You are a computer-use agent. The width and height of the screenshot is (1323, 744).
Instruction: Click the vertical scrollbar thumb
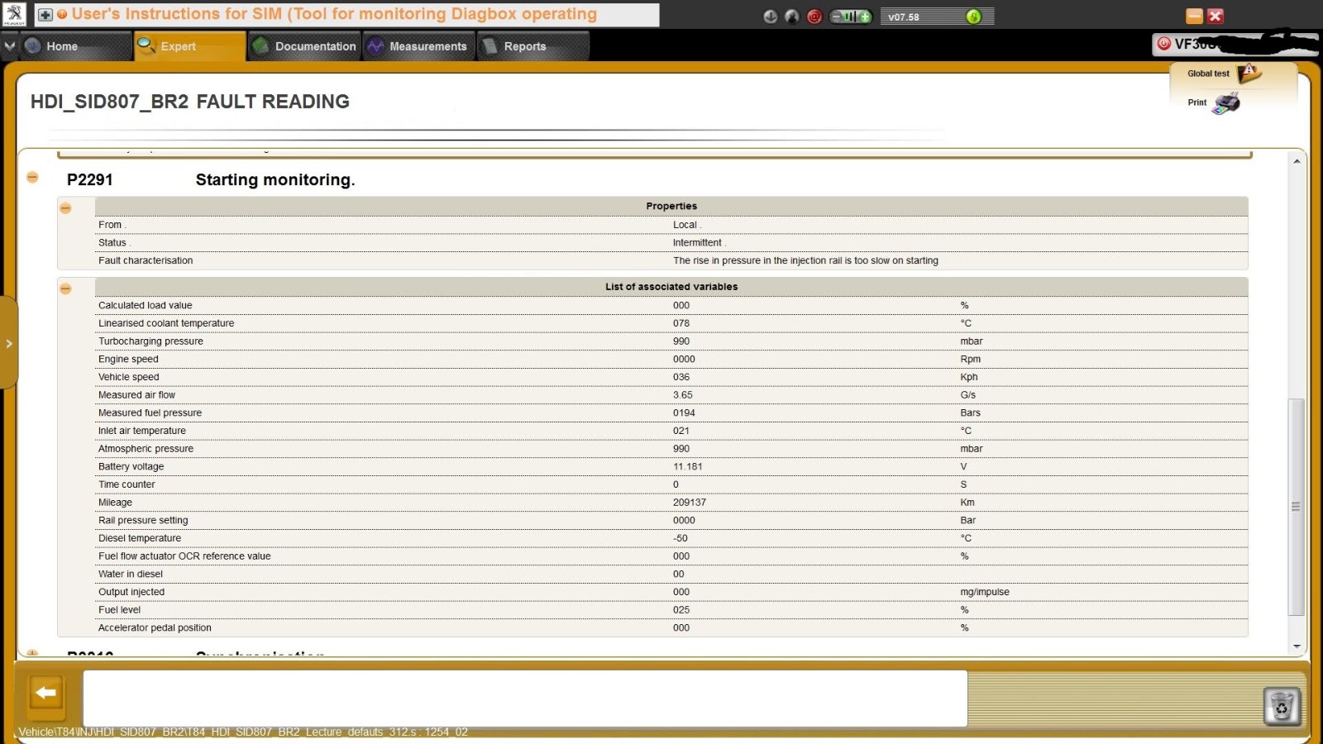[x=1297, y=507]
